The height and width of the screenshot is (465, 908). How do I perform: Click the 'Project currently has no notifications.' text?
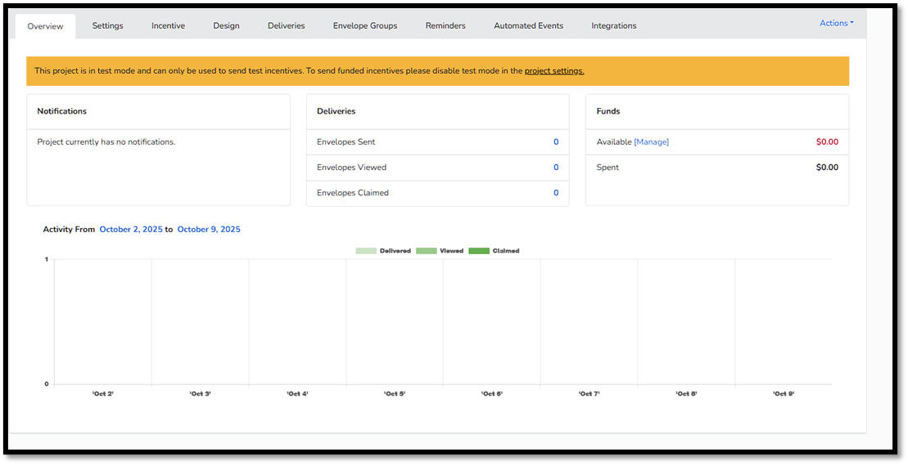point(106,141)
